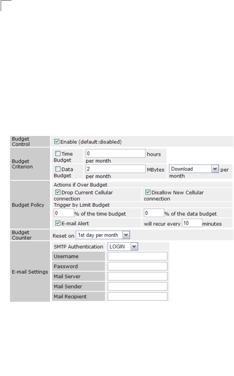This screenshot has height=376, width=234.
Task: Focus the percent of data budget field
Action: tap(154, 213)
